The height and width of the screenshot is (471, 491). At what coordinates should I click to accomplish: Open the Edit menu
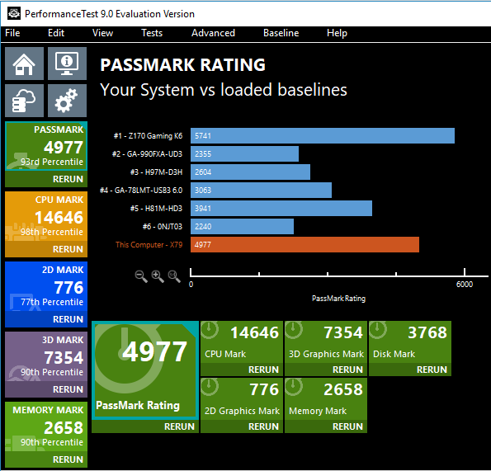click(x=56, y=33)
